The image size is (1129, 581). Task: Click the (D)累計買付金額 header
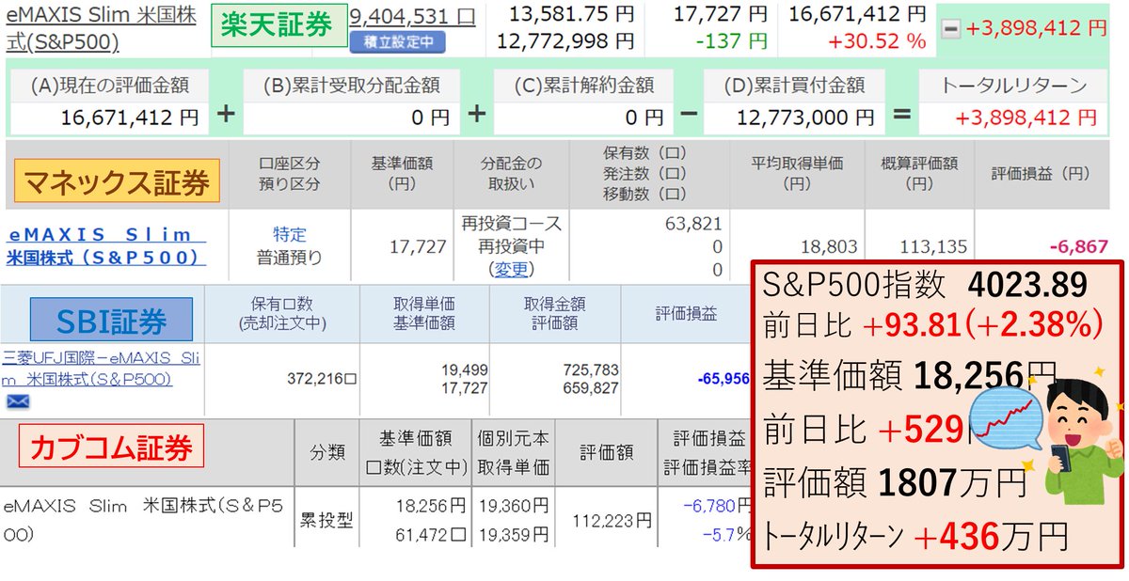(796, 86)
